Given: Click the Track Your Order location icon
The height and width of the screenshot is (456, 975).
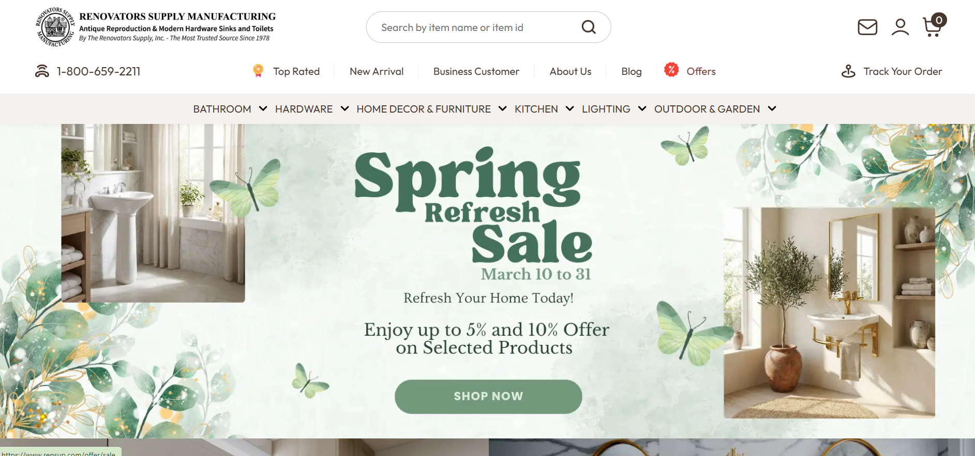Looking at the screenshot, I should [x=848, y=71].
